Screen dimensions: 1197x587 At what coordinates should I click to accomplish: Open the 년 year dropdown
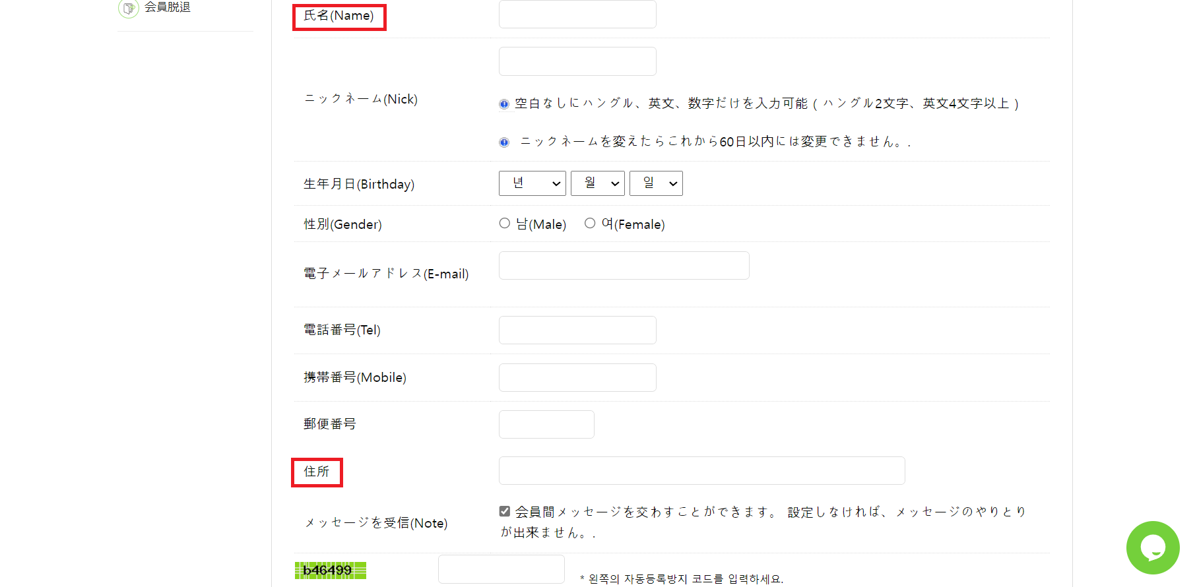tap(533, 183)
